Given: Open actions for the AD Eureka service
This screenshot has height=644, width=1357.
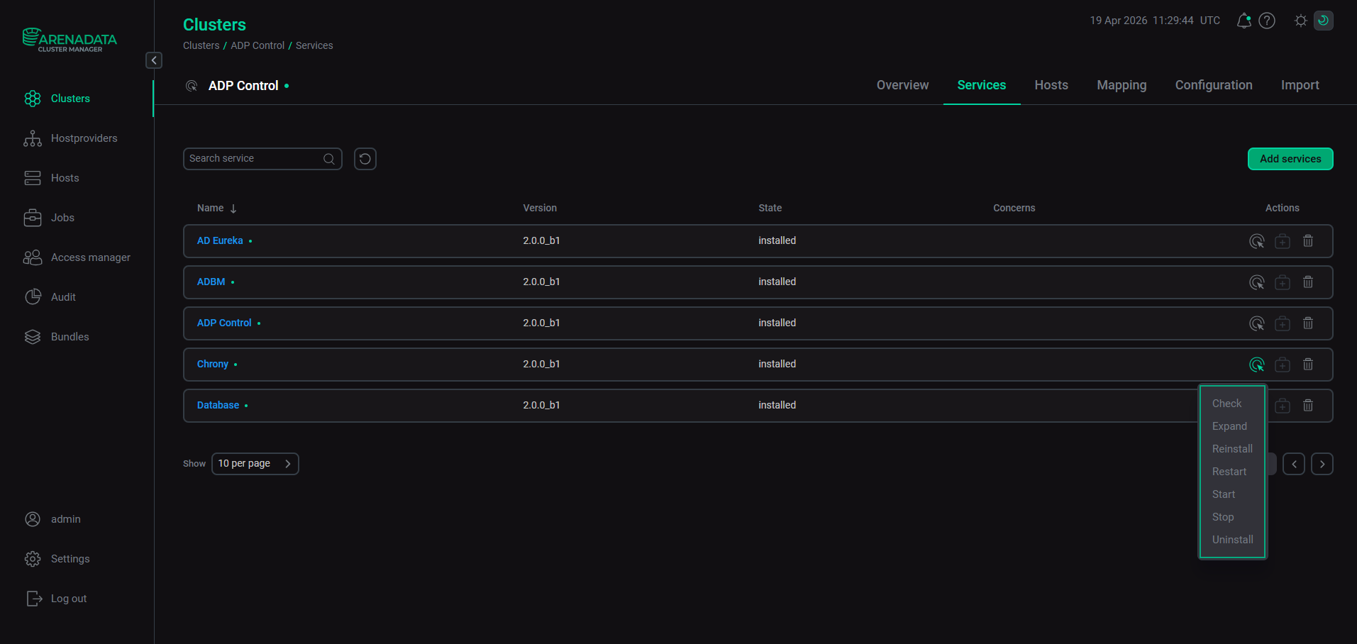Looking at the screenshot, I should point(1257,241).
